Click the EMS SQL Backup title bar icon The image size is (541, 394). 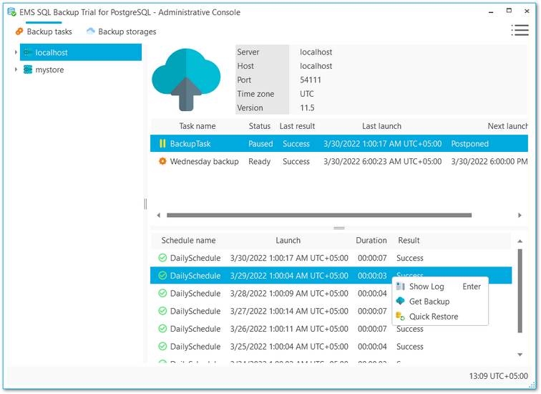tap(11, 12)
